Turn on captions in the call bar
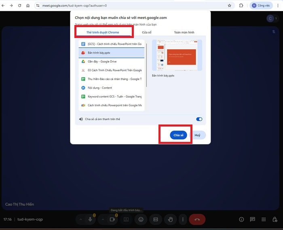The width and height of the screenshot is (283, 230). coord(156,219)
